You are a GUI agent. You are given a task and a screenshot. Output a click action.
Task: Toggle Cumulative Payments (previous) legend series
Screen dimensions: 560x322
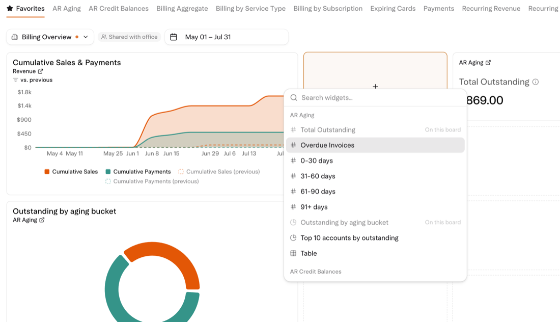[x=152, y=181]
